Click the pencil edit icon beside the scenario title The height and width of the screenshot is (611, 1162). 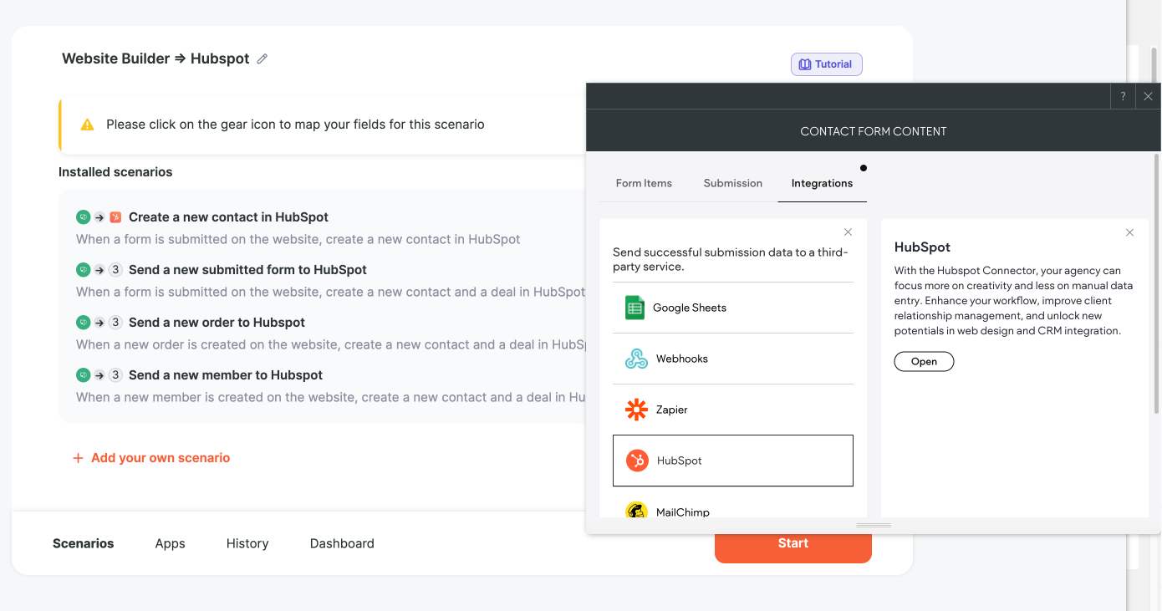pos(262,59)
